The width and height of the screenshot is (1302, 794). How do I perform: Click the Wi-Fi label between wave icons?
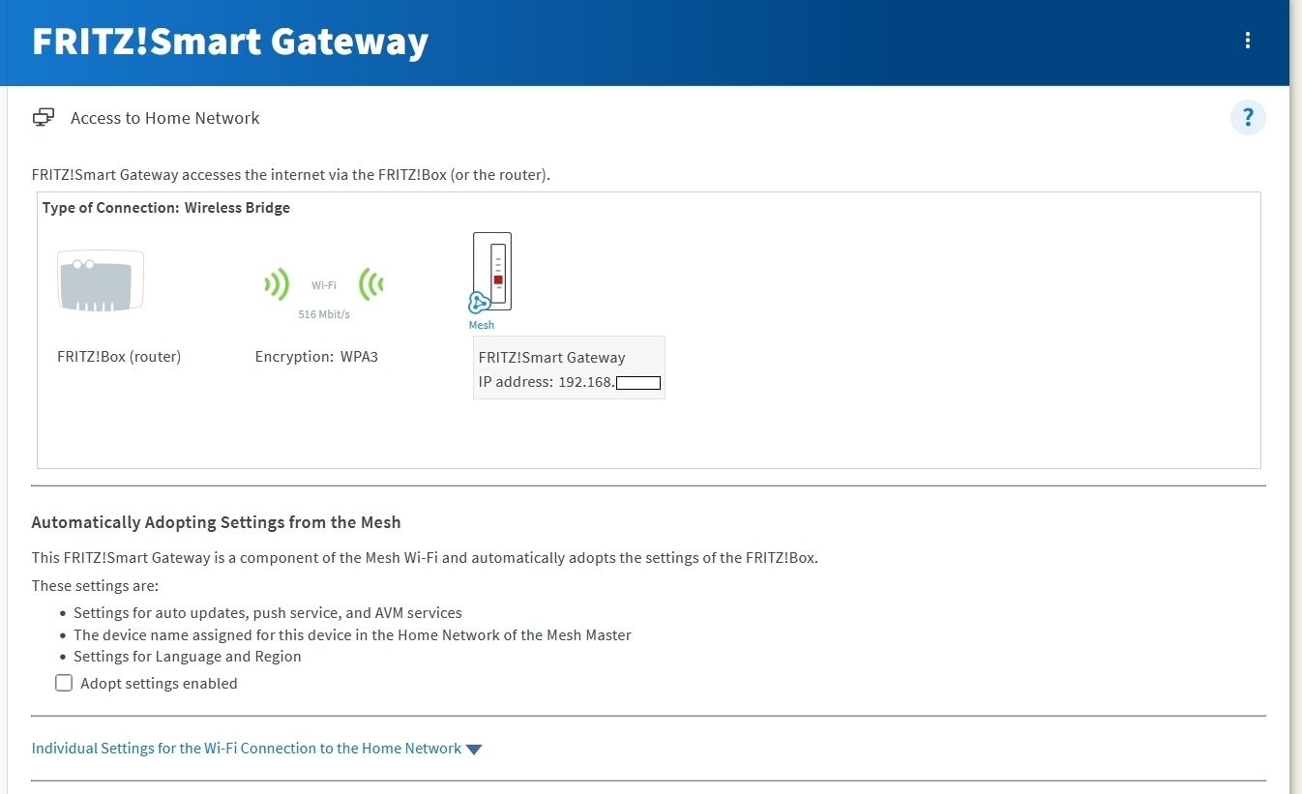pyautogui.click(x=324, y=285)
